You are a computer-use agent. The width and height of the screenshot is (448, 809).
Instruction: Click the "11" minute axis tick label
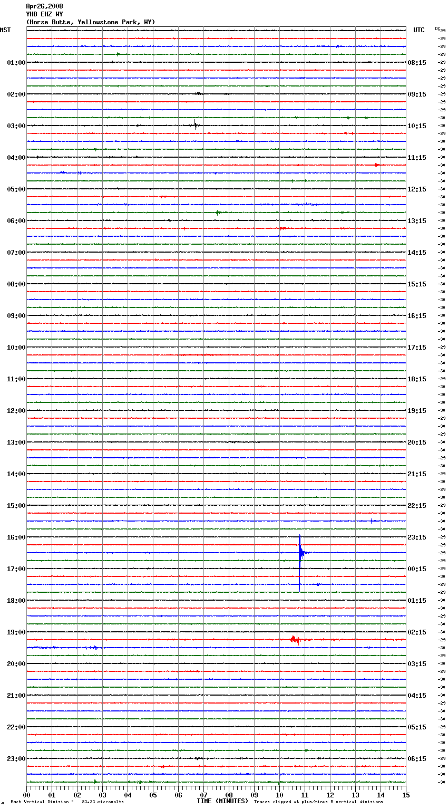(x=305, y=795)
